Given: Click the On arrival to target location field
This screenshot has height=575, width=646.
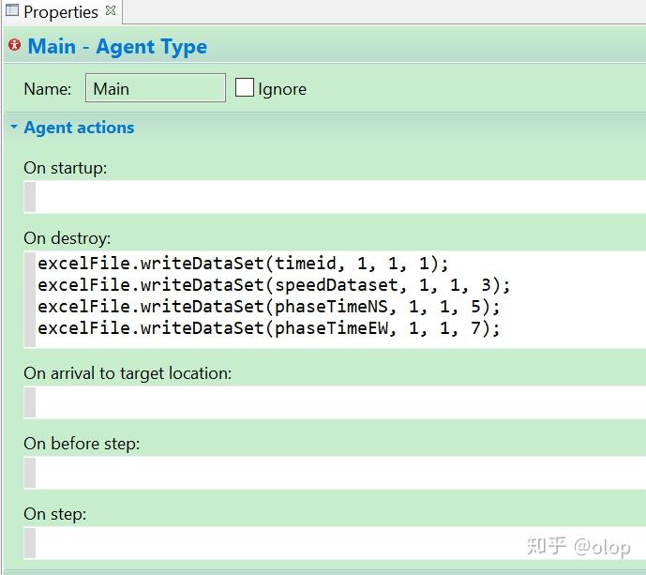Looking at the screenshot, I should [x=338, y=401].
